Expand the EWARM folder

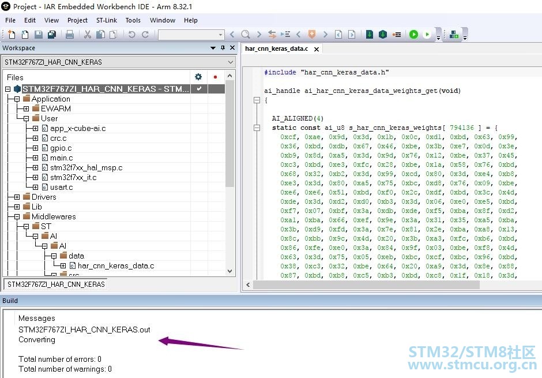click(26, 108)
